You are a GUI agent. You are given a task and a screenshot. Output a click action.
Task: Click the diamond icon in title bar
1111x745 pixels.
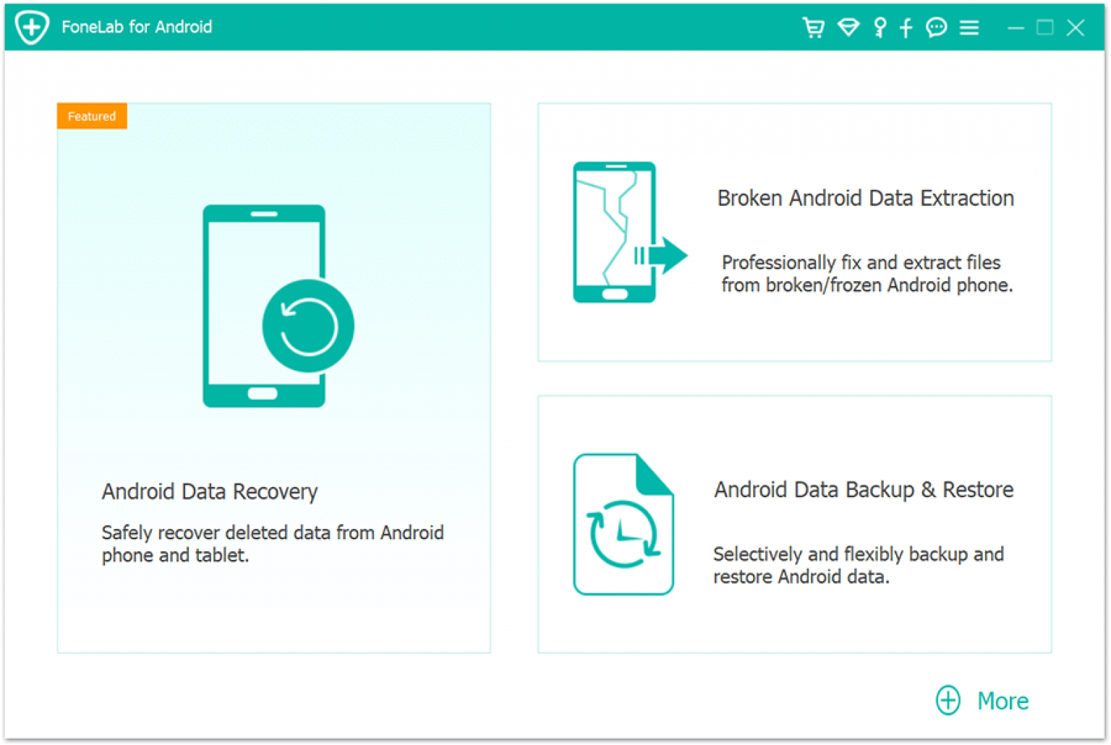(848, 27)
